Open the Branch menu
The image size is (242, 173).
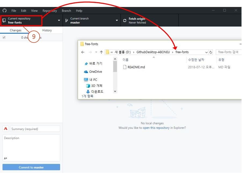[x=66, y=11]
